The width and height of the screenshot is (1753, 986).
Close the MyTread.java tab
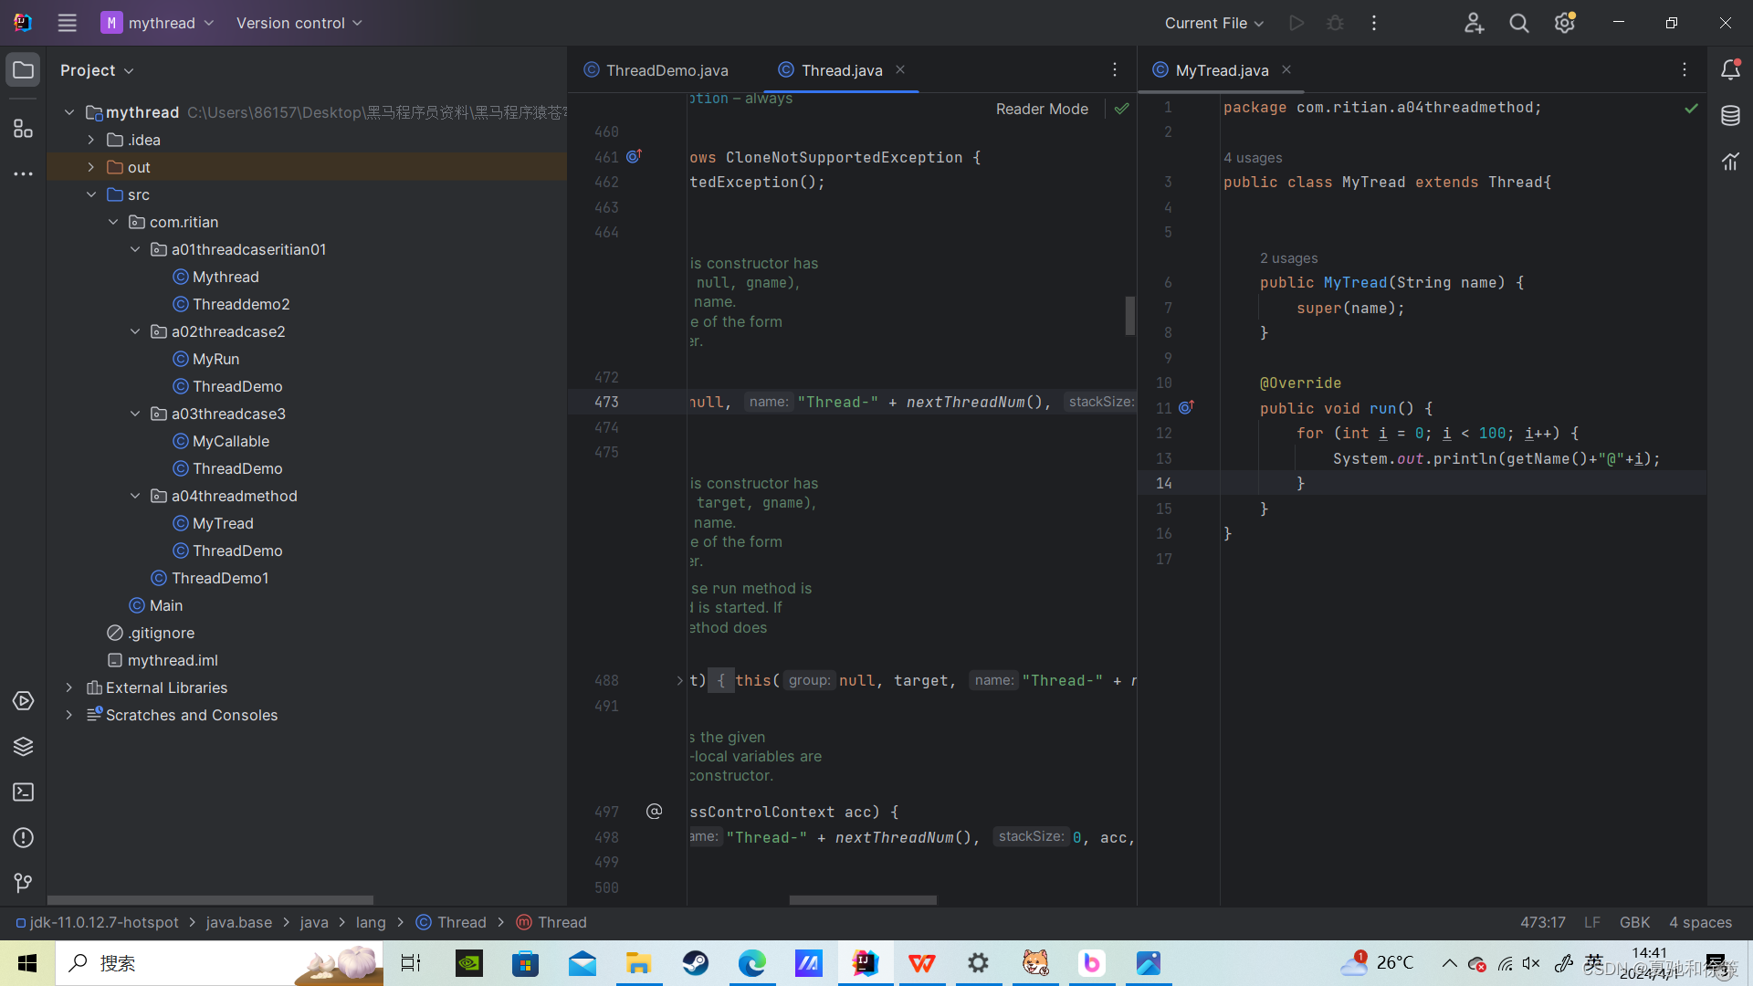[1286, 70]
